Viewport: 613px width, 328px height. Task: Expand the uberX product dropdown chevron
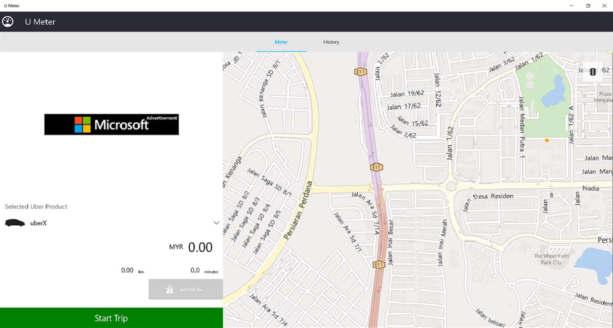click(x=216, y=223)
